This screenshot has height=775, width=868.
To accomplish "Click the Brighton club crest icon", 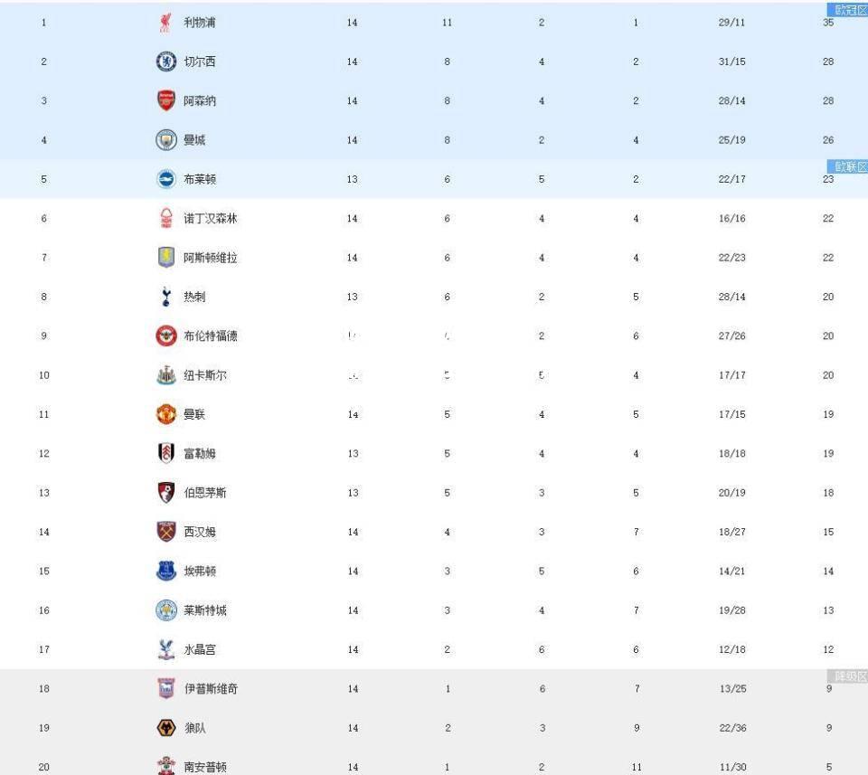I will tap(166, 179).
